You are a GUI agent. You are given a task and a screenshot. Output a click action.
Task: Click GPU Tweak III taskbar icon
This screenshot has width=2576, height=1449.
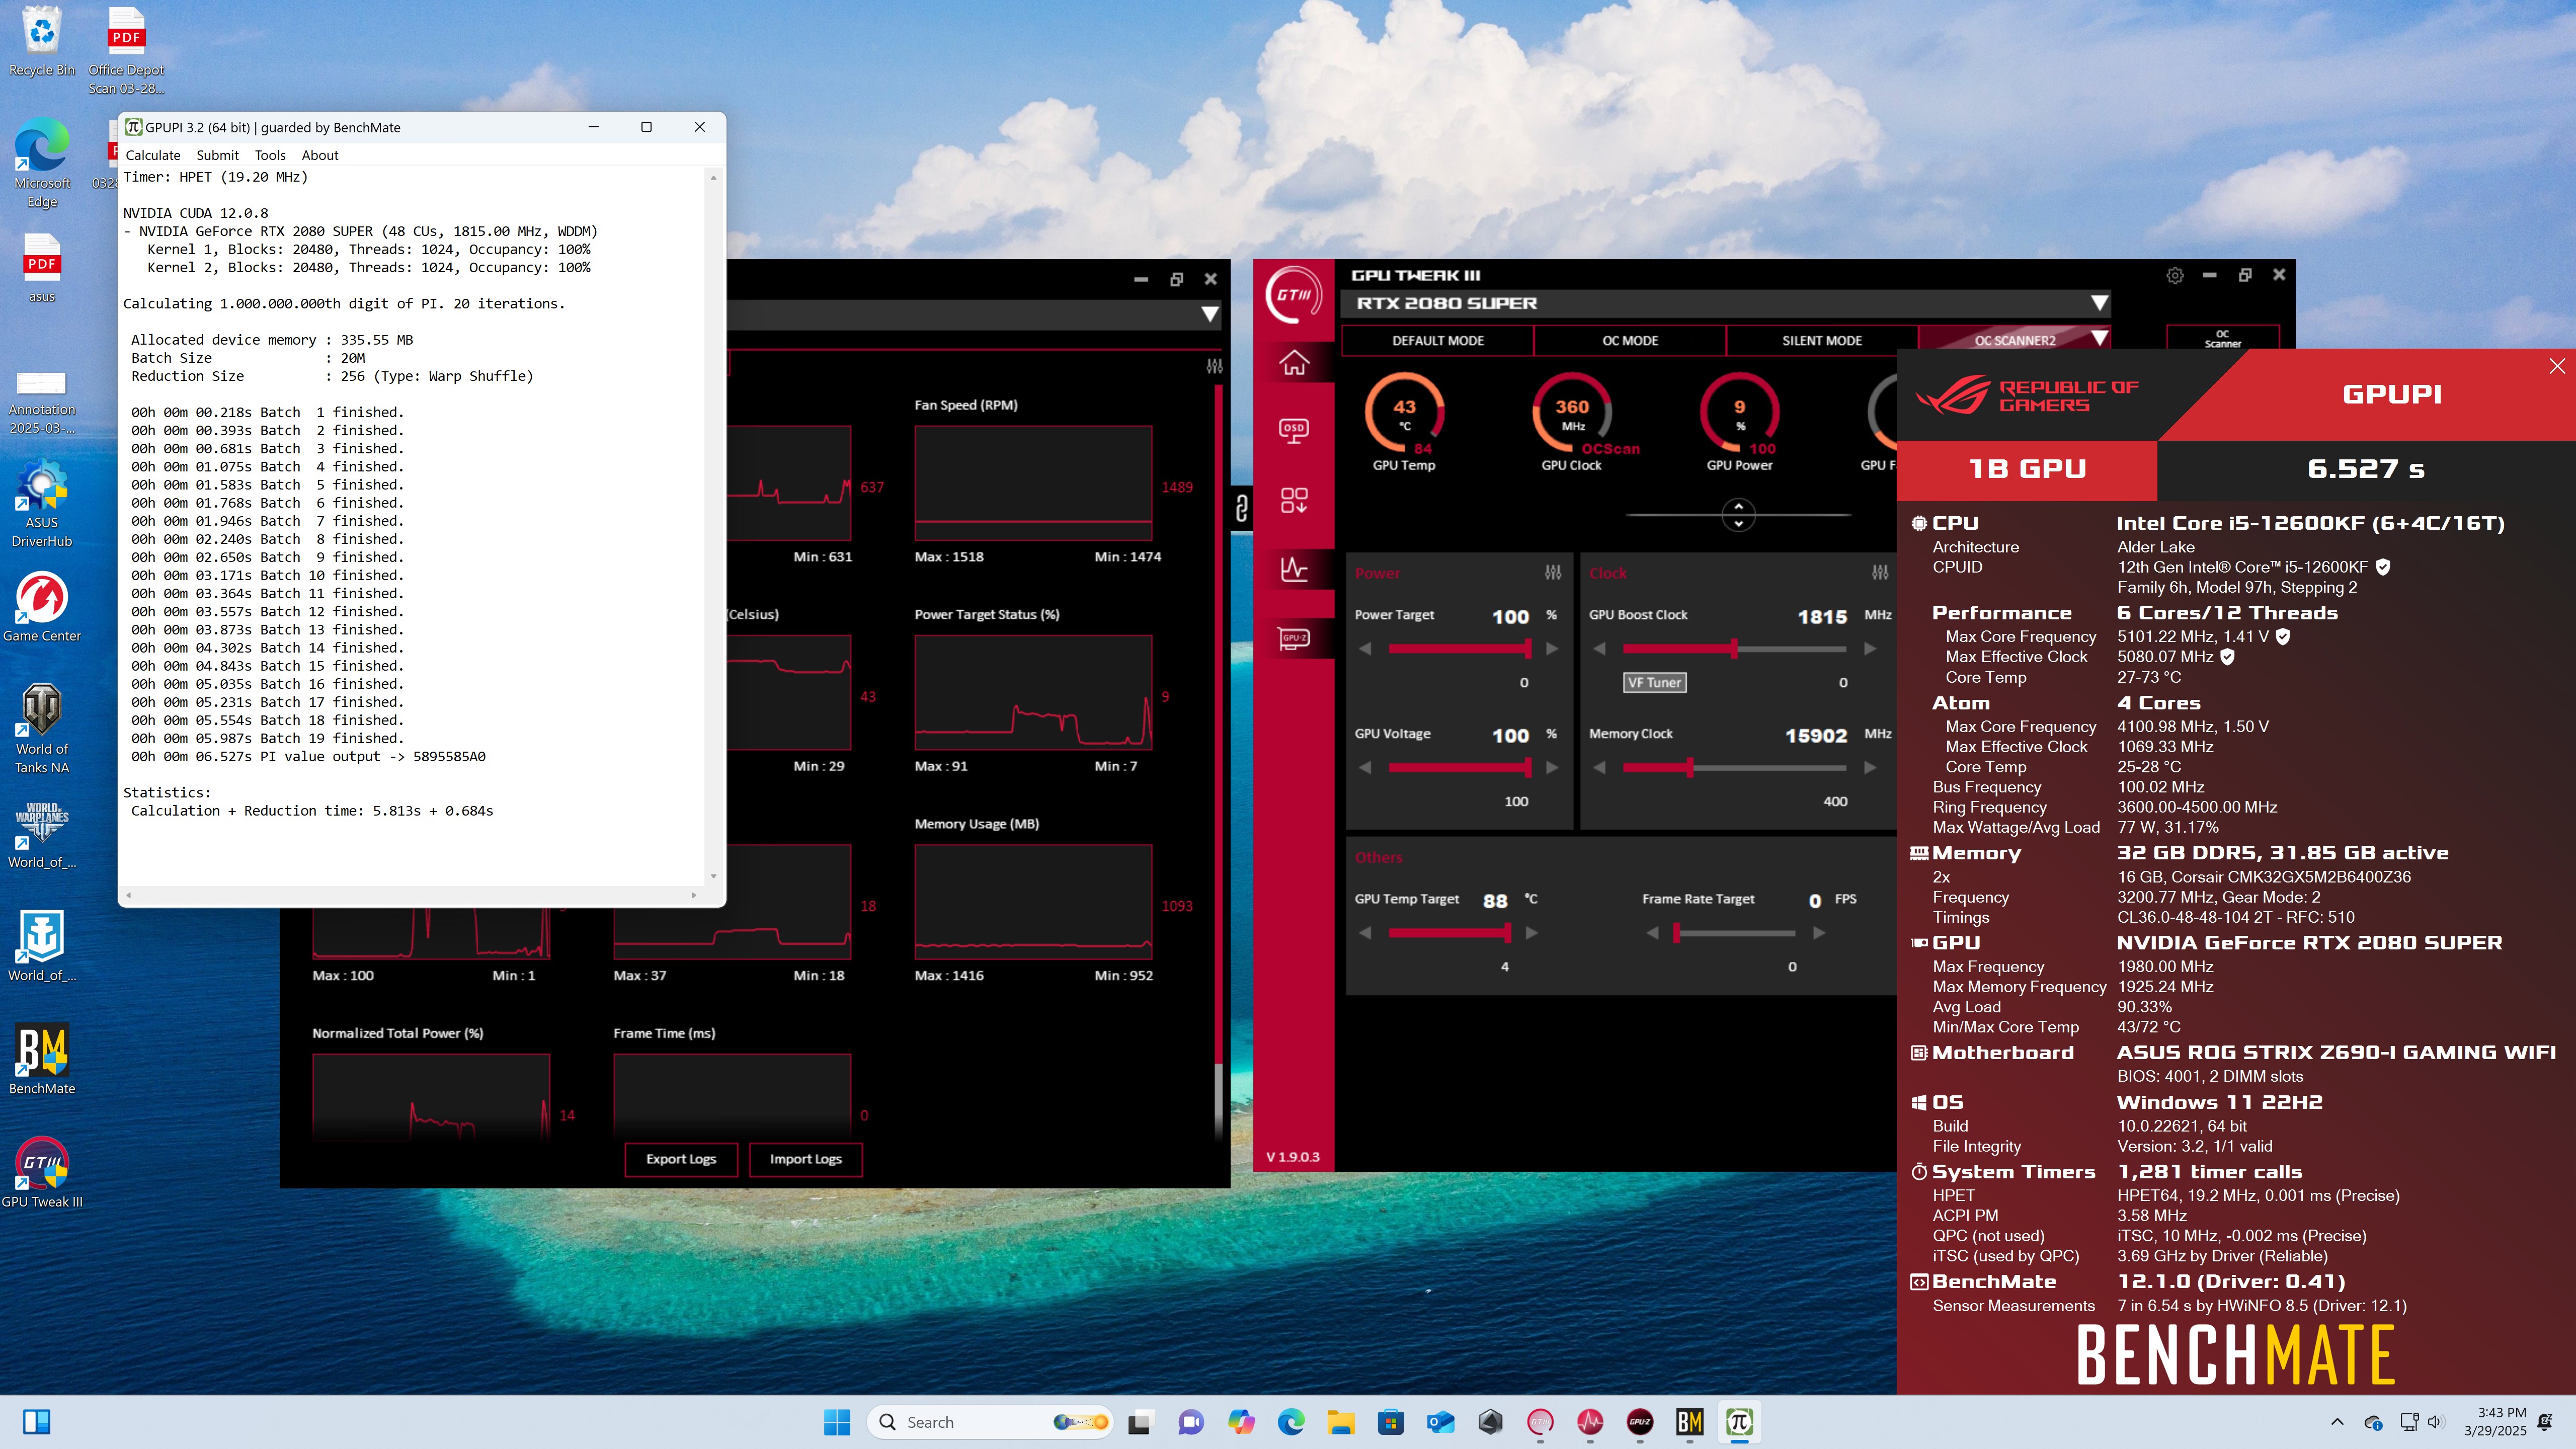point(1540,1421)
